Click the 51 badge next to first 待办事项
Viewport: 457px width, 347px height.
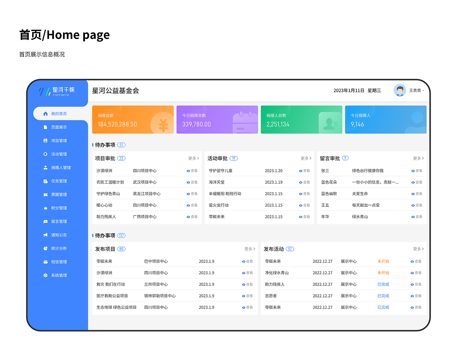pyautogui.click(x=121, y=145)
